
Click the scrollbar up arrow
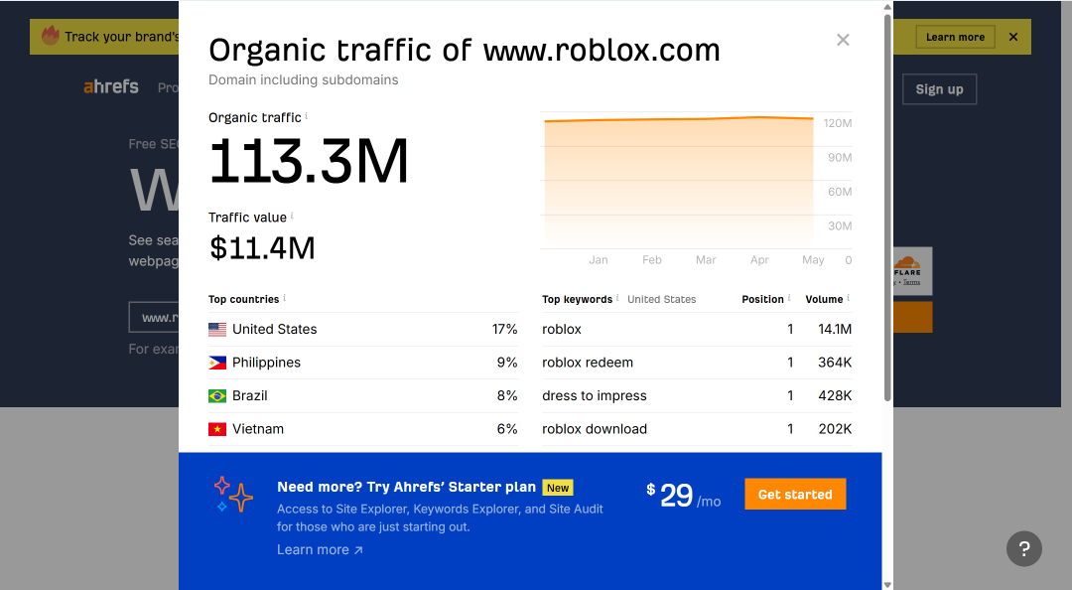[887, 7]
